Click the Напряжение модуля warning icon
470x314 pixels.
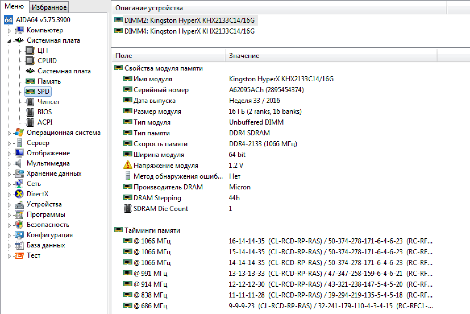click(x=128, y=165)
